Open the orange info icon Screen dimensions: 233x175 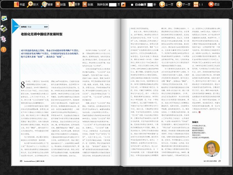[3, 49]
